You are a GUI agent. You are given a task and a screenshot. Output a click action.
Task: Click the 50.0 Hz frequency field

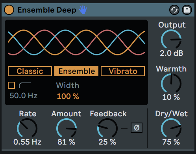pos(24,95)
